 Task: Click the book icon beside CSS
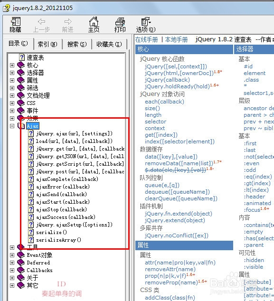point(21,103)
